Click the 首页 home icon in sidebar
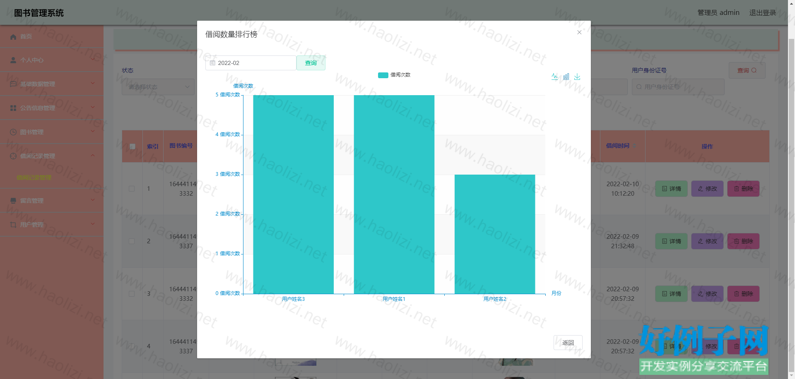The width and height of the screenshot is (795, 379). coord(13,37)
